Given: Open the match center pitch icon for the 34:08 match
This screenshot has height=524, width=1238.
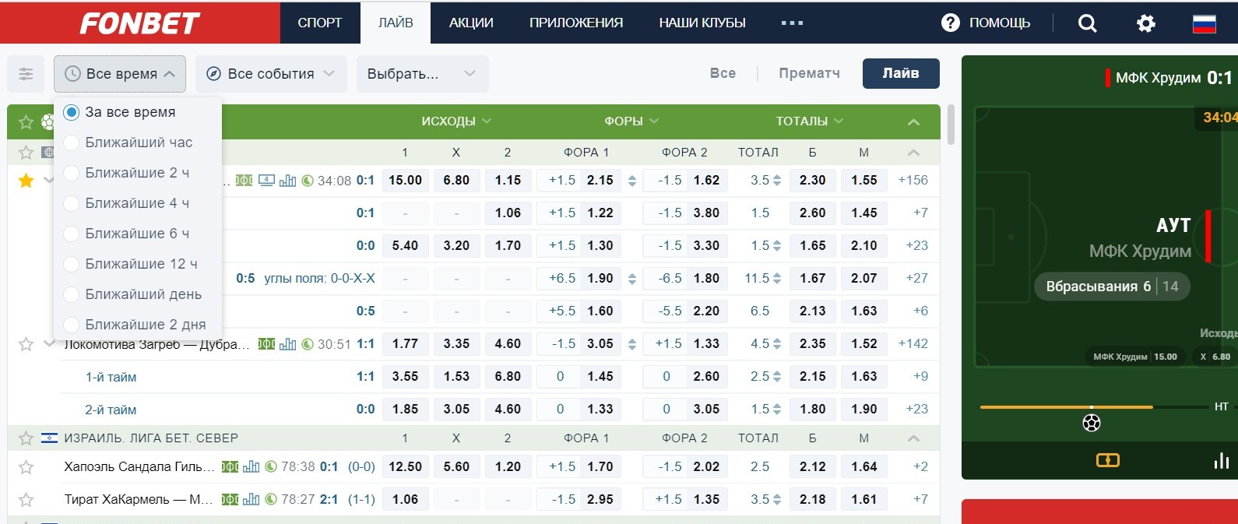Looking at the screenshot, I should tap(244, 181).
